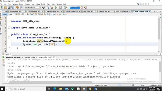162x91 pixels.
Task: Click the Stop icon in Output panel
Action: pos(4,62)
